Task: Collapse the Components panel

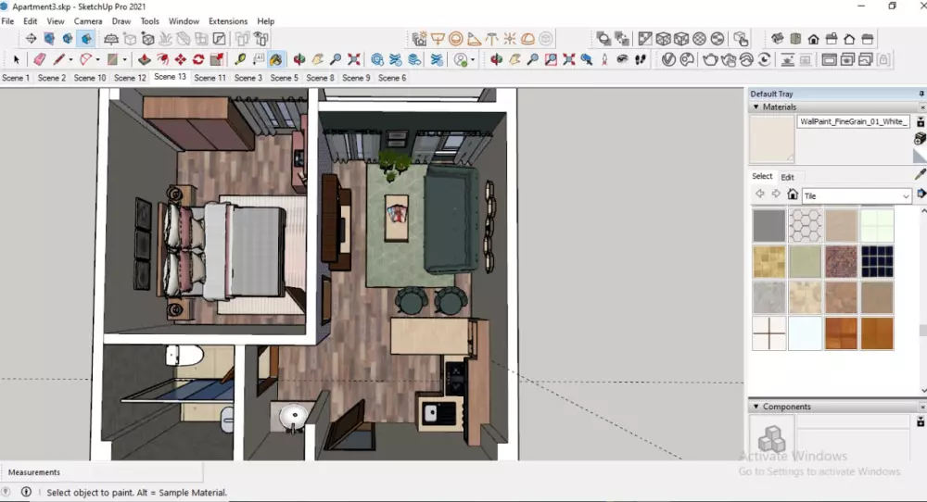Action: click(755, 407)
